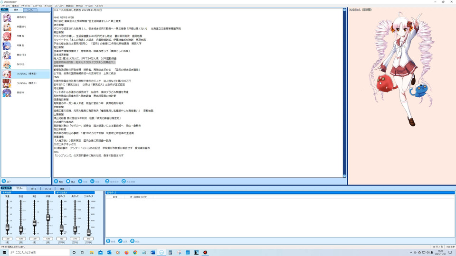
Task: Adjust the 抑揚 intonation slider
Action: click(48, 218)
